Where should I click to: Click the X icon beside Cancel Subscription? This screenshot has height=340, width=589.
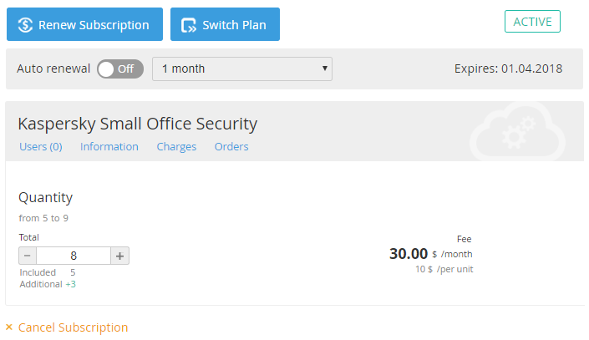(9, 327)
